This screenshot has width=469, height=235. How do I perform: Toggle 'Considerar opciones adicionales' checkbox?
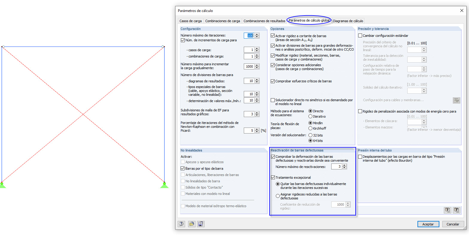pos(273,65)
